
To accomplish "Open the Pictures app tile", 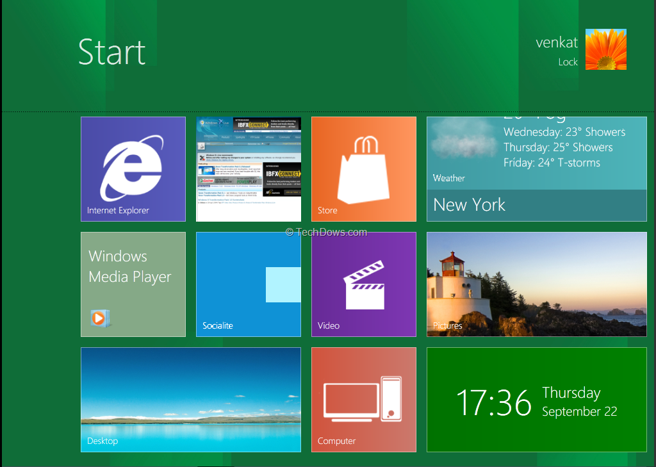I will click(x=536, y=284).
